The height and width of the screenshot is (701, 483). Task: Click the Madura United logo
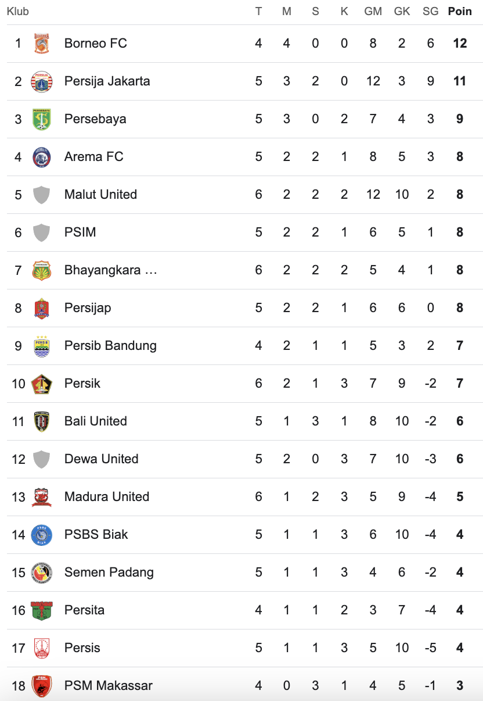(x=41, y=497)
